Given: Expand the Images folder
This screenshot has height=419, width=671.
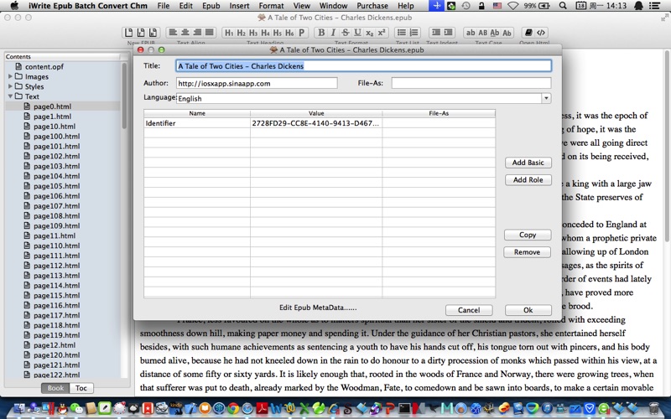Looking at the screenshot, I should click(10, 76).
